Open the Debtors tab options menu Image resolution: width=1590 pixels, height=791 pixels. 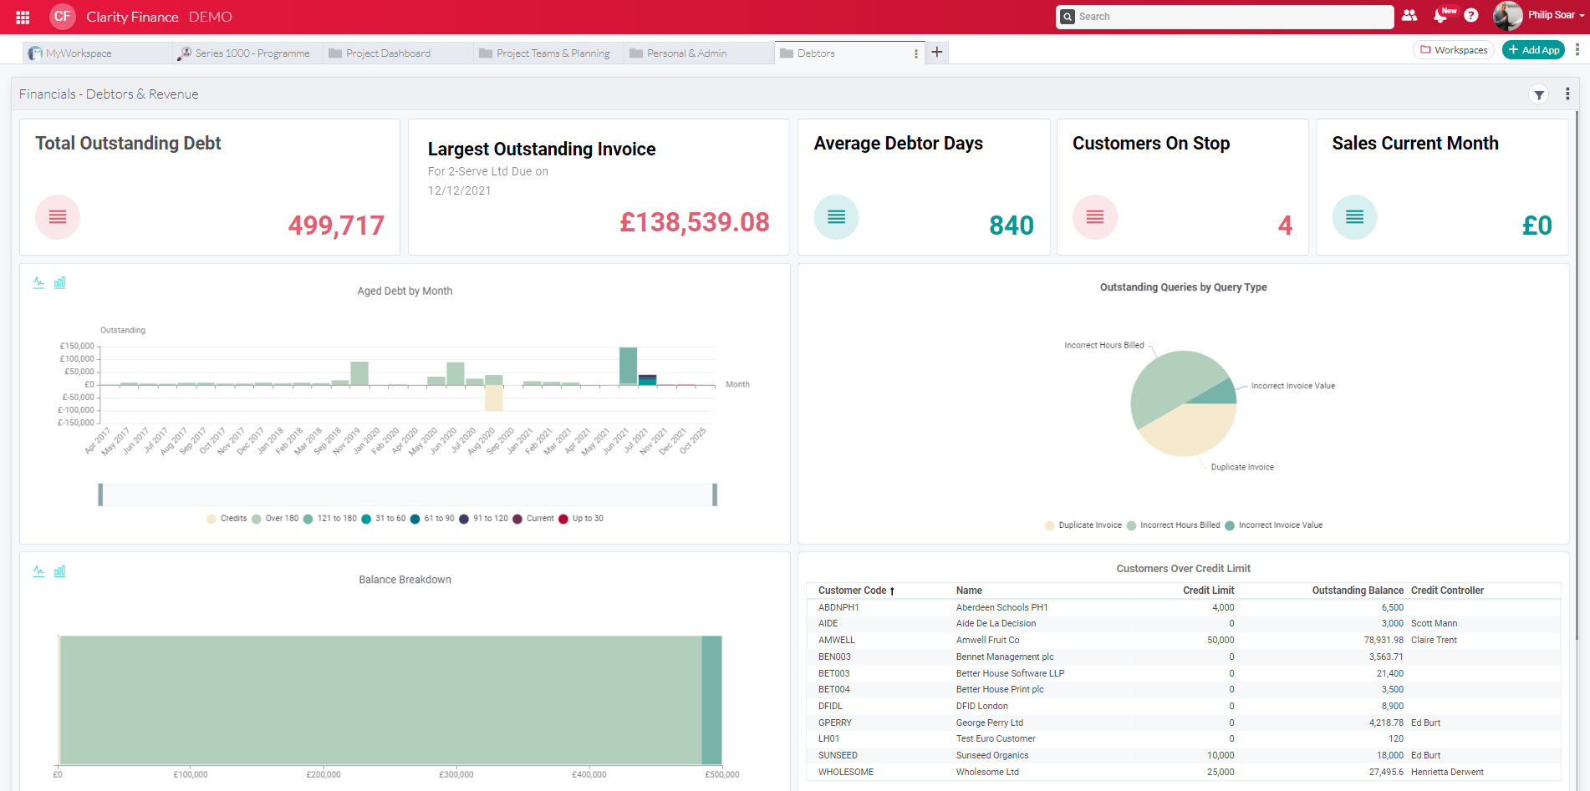(x=915, y=53)
